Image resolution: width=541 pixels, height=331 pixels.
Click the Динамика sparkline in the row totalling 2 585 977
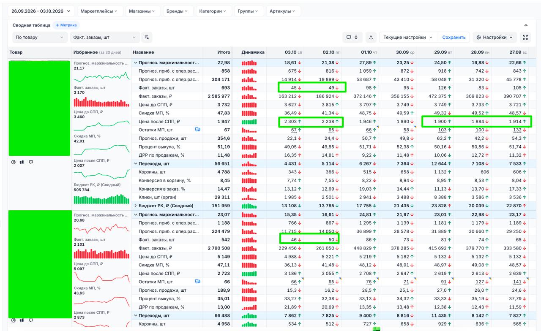coord(249,96)
